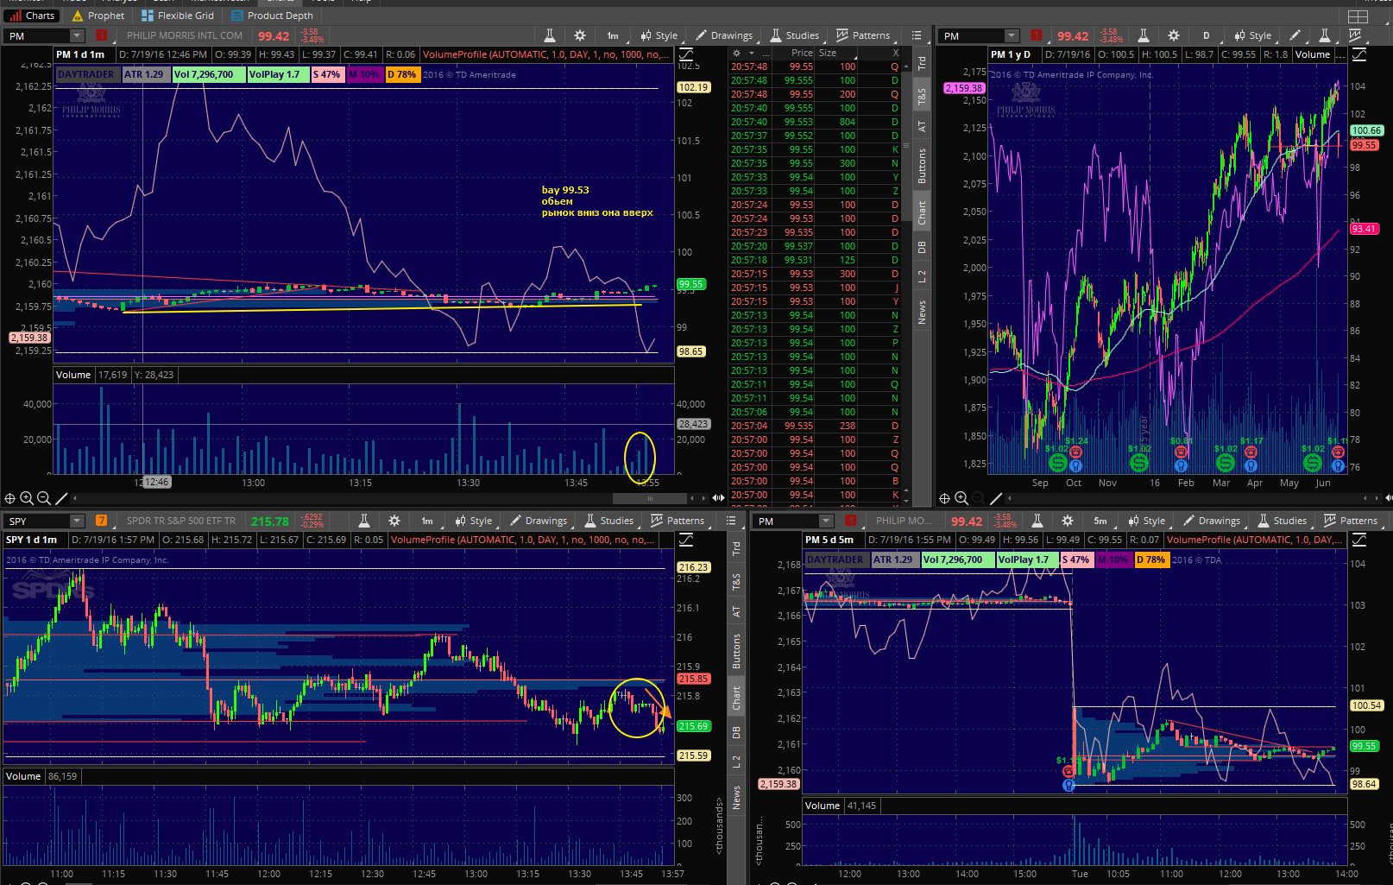
Task: Click price axis scale icon on PM 1m chart
Action: click(x=686, y=54)
